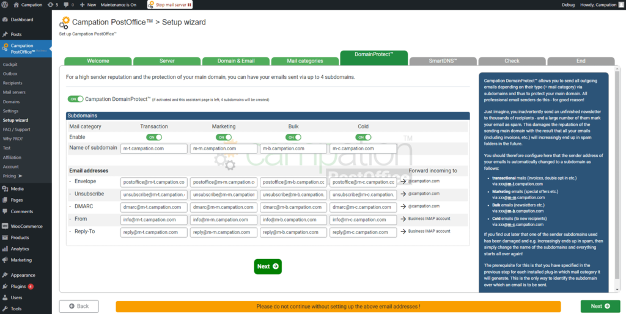Click the Marketing megaphone icon
The width and height of the screenshot is (626, 314).
pyautogui.click(x=5, y=260)
